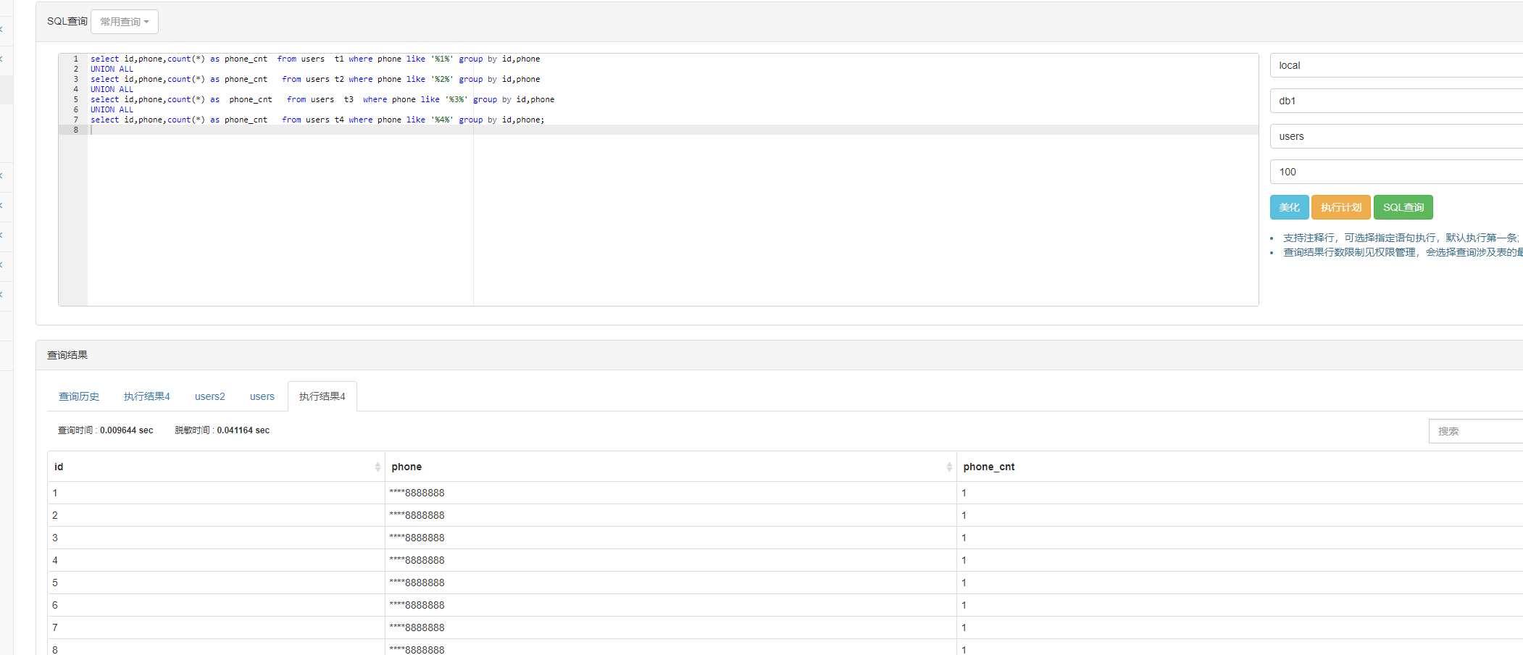1523x655 pixels.
Task: Click editor line 3 with '%2%' query
Action: (315, 79)
